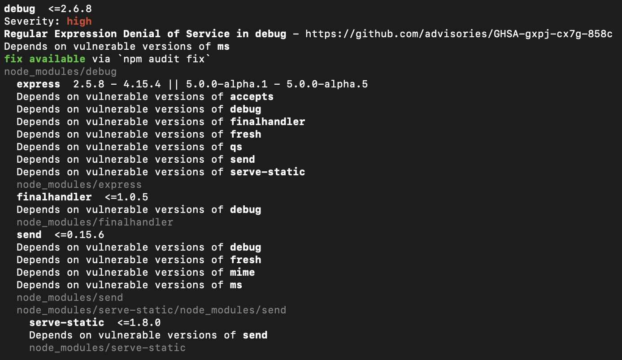The width and height of the screenshot is (622, 360).
Task: Click the "Severity:" label
Action: click(x=32, y=22)
